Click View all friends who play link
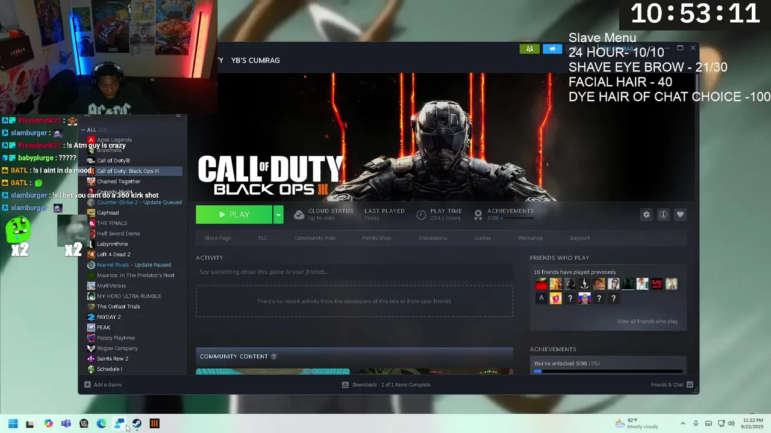The image size is (771, 433). pos(647,321)
